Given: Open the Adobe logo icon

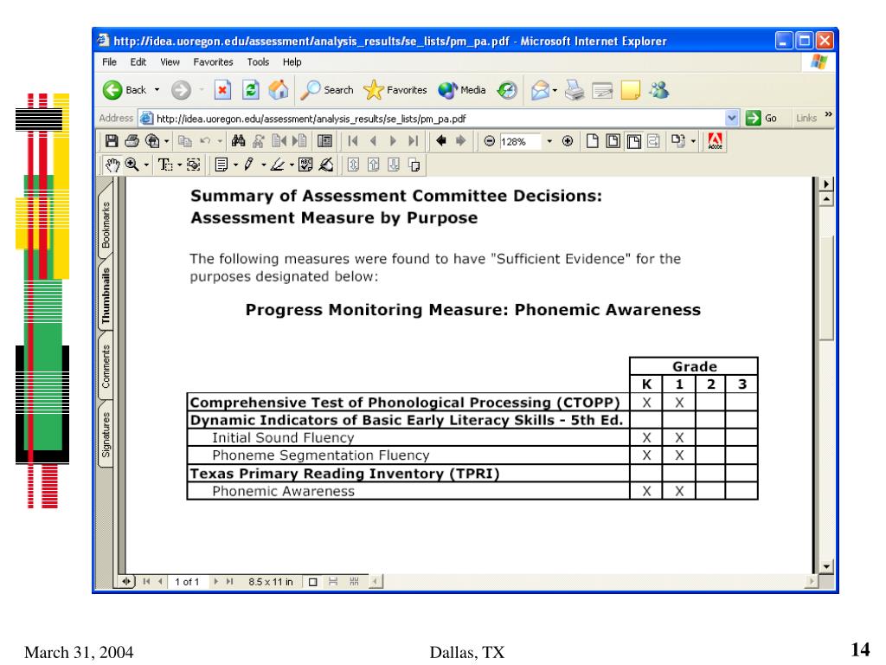Looking at the screenshot, I should (715, 141).
